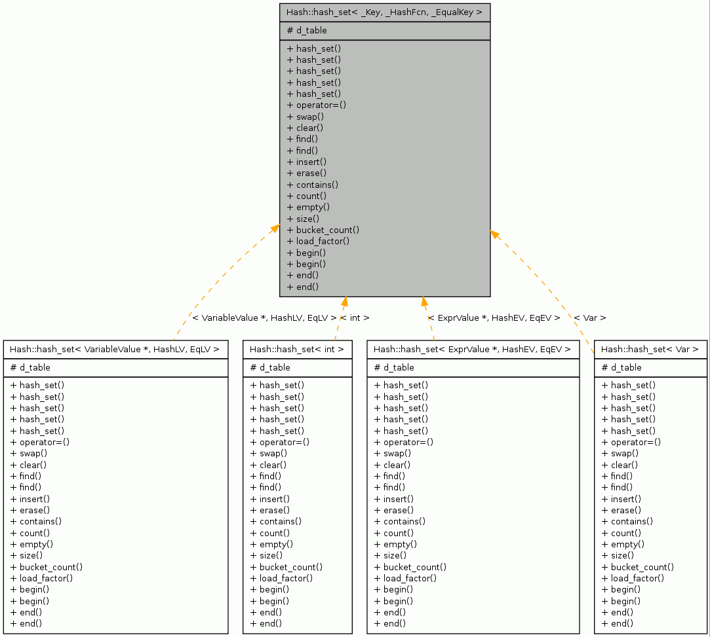Click the < ExprValue *, HashEV, EqEV > edge label
The width and height of the screenshot is (710, 637).
[494, 318]
